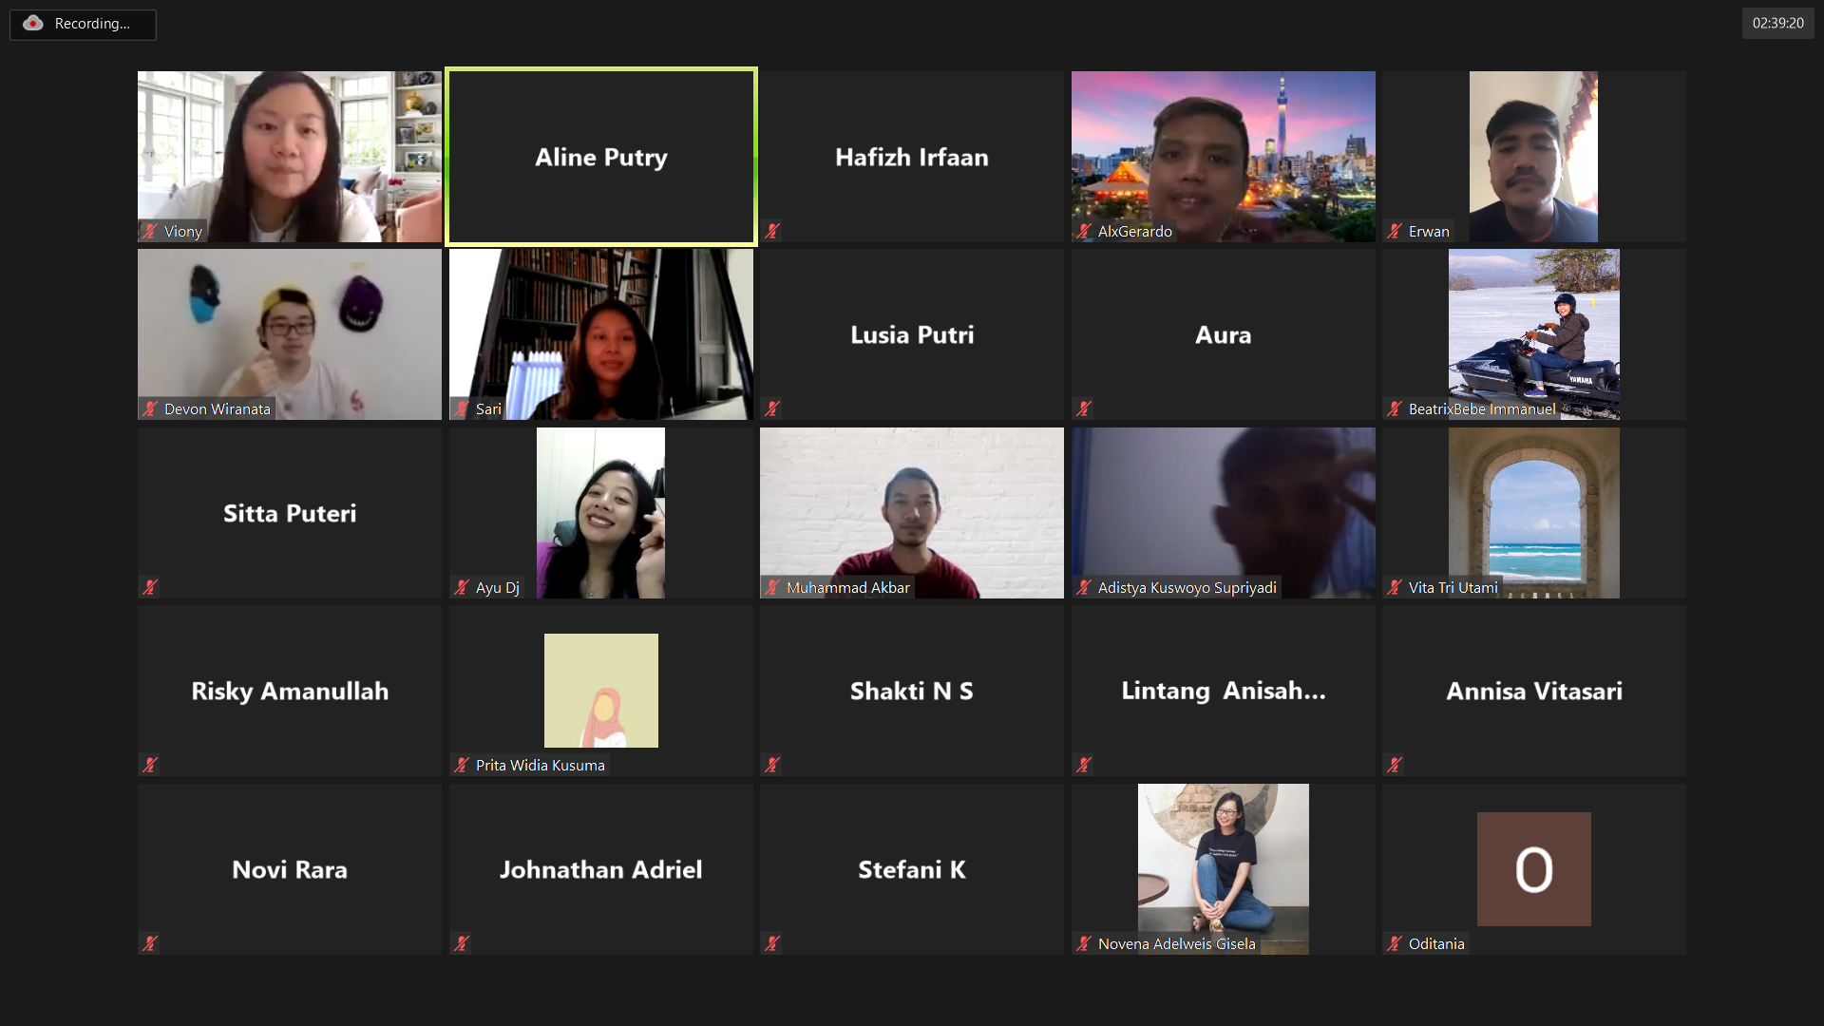
Task: Click AlxGerardo's muted microphone icon
Action: (x=1084, y=231)
